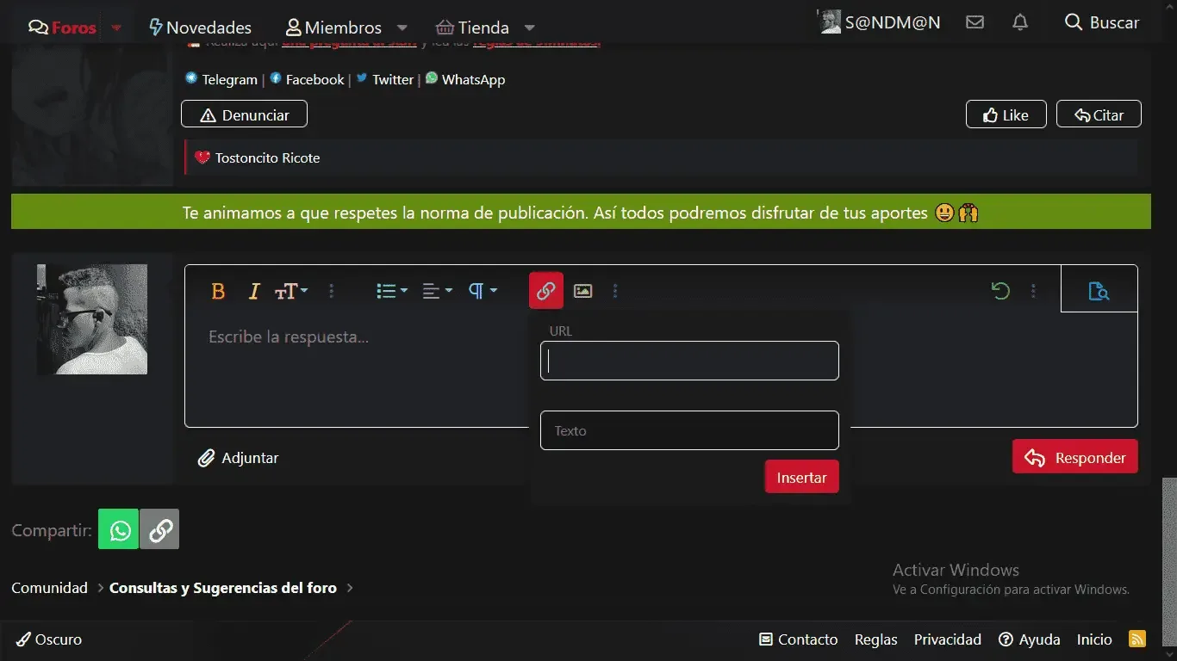The width and height of the screenshot is (1177, 661).
Task: Open more insert options
Action: pyautogui.click(x=614, y=291)
